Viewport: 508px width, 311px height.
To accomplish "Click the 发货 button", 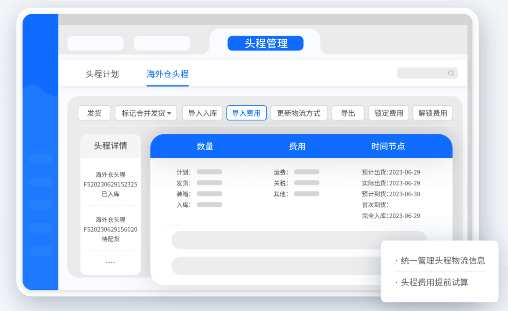I will click(94, 113).
